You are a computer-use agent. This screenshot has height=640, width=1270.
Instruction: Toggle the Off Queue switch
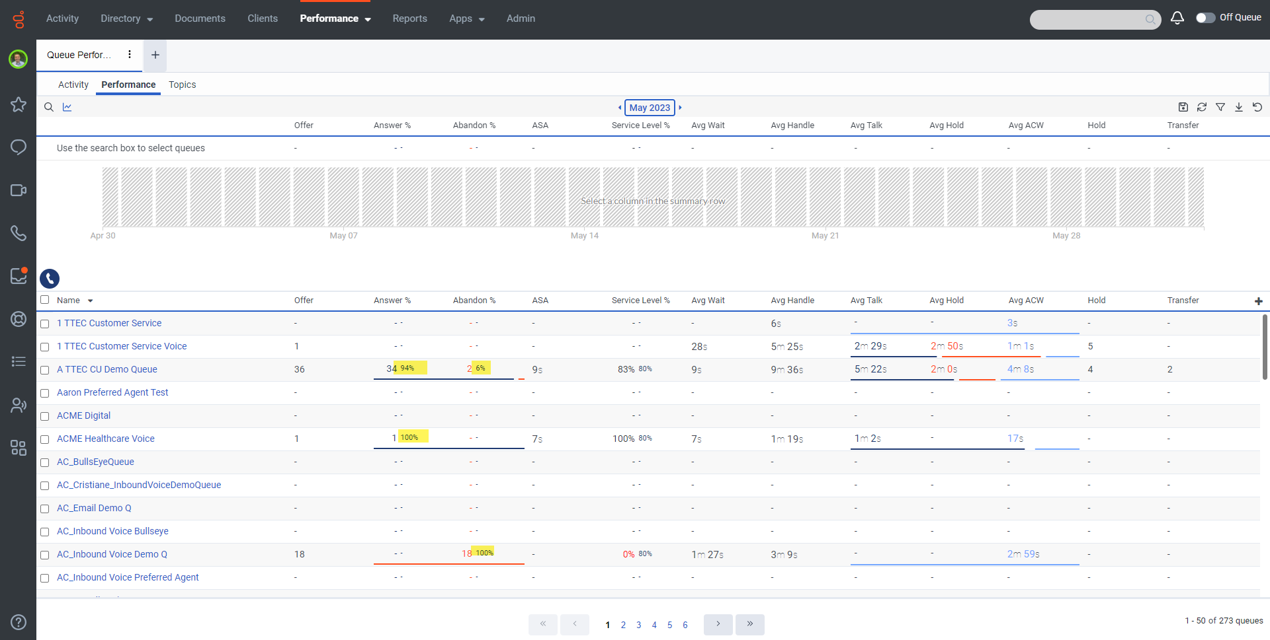(1205, 18)
